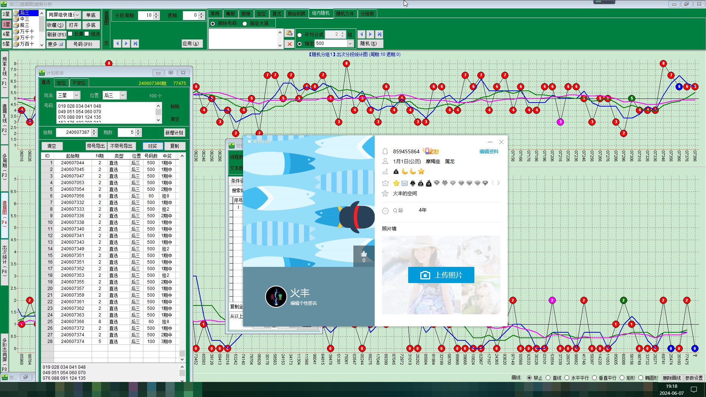Click previous group arrow above 随机(R)
706x397 pixels.
tap(361, 34)
